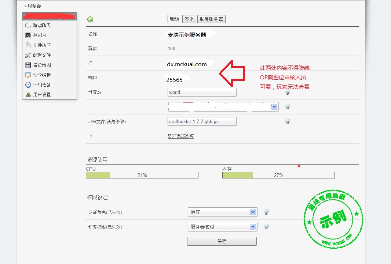Click the console terminal icon
The height and width of the screenshot is (264, 391).
(28, 35)
